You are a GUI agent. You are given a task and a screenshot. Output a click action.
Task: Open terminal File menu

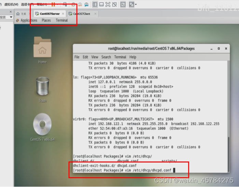click(x=77, y=57)
